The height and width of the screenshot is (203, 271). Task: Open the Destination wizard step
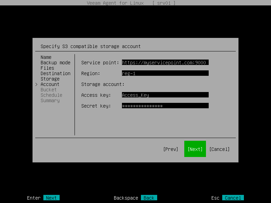56,73
